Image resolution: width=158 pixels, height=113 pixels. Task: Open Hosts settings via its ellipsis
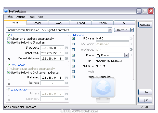[x=131, y=72]
